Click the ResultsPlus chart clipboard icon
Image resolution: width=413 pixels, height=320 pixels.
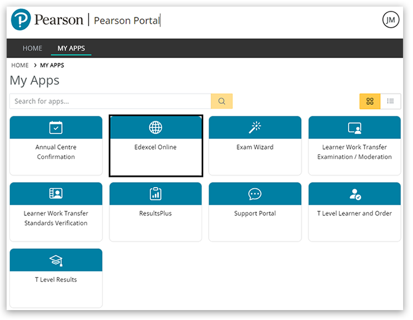click(x=156, y=194)
